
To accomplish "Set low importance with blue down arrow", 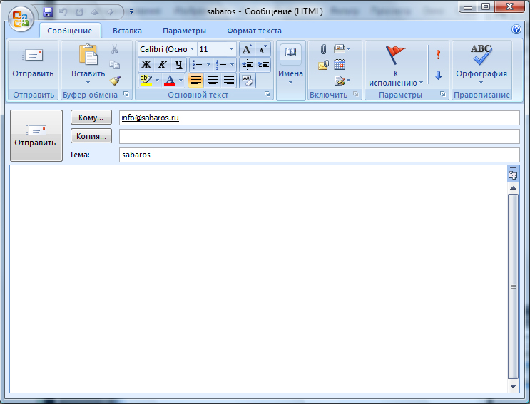I will click(x=439, y=76).
